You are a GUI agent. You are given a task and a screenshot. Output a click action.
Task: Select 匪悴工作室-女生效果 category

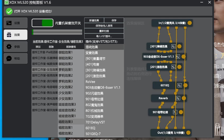[45, 69]
